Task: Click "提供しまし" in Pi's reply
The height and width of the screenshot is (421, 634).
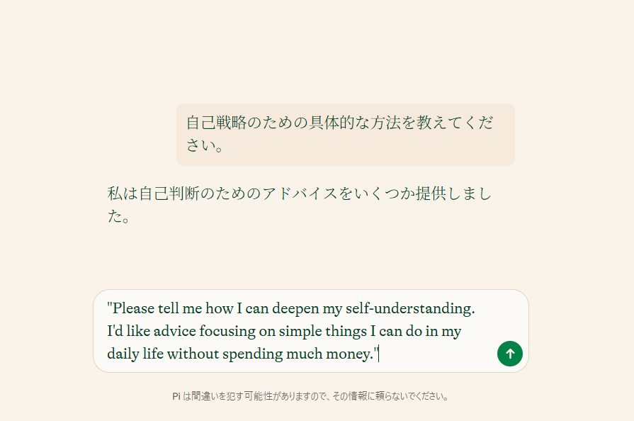Action: click(452, 193)
